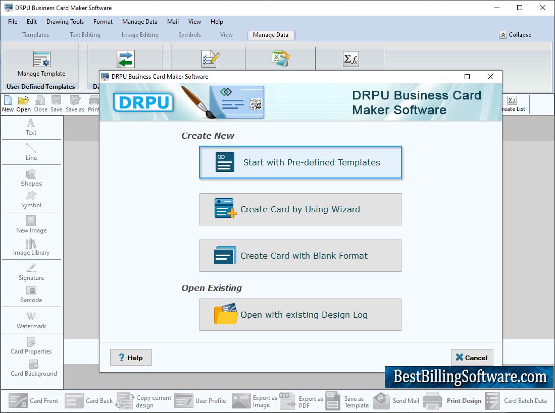Open Card Properties in sidebar

pyautogui.click(x=31, y=346)
